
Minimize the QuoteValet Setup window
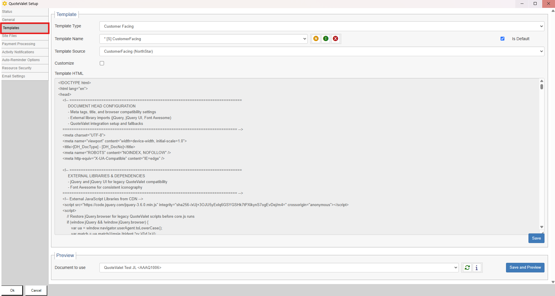point(522,3)
